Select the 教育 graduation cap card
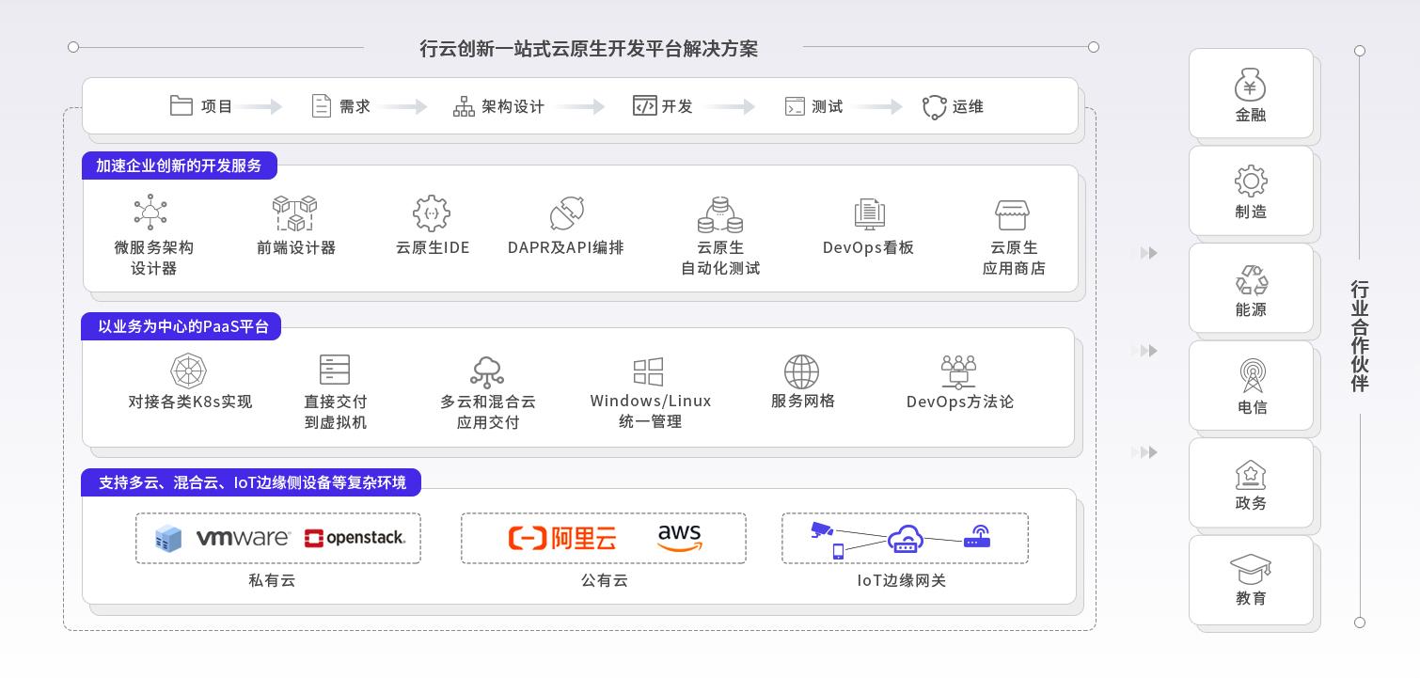 (1251, 580)
